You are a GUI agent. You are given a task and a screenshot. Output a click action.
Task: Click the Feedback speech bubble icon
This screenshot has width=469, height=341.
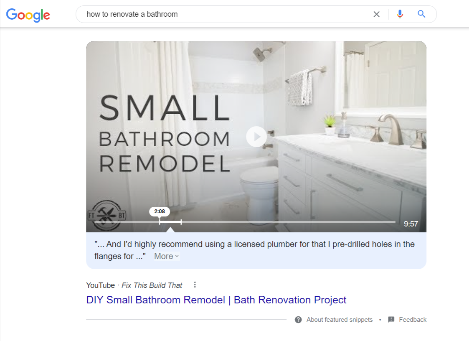391,320
